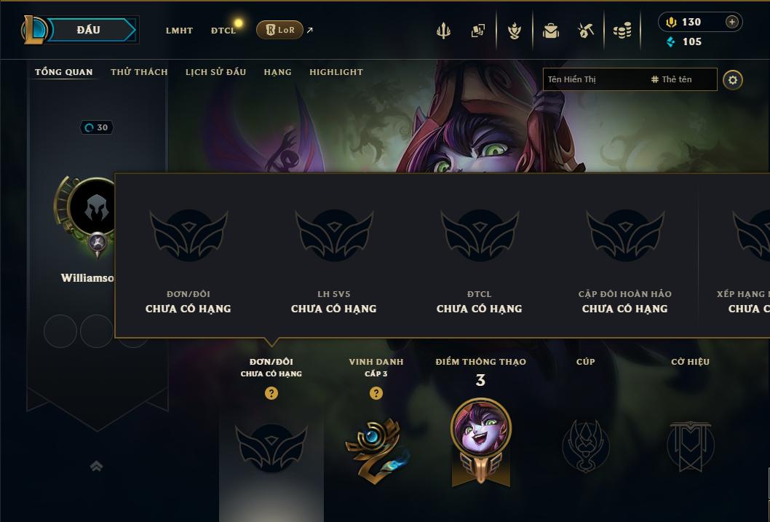This screenshot has height=522, width=770.
Task: Open the Collection cards icon
Action: [478, 31]
